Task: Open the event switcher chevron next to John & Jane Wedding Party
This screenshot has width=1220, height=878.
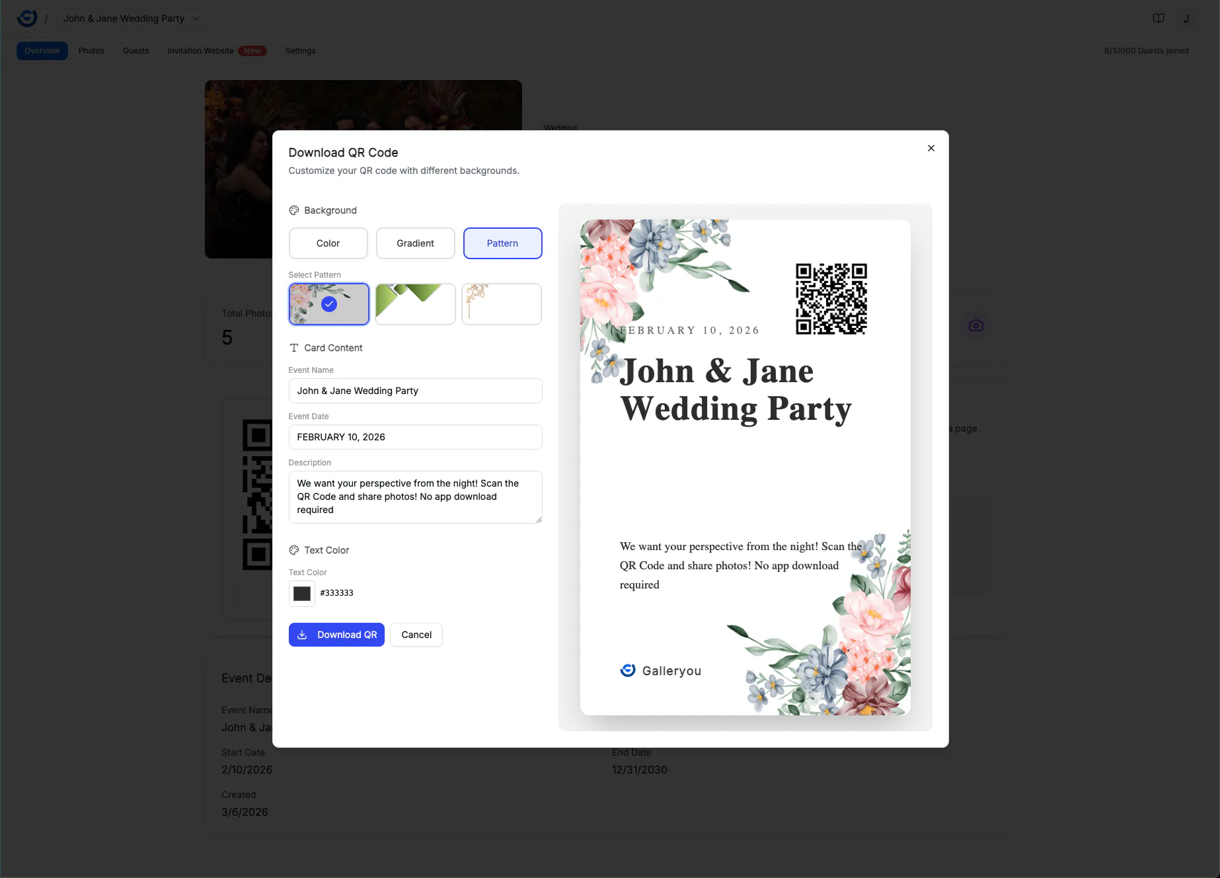Action: coord(196,19)
